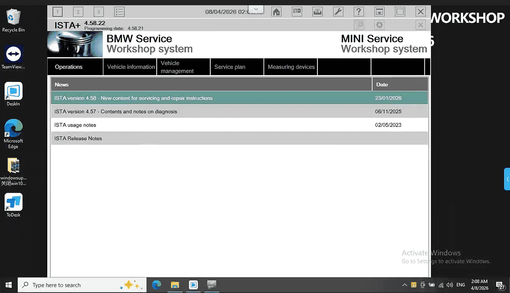
Task: Open ISTA Release Notes entry
Action: point(78,138)
